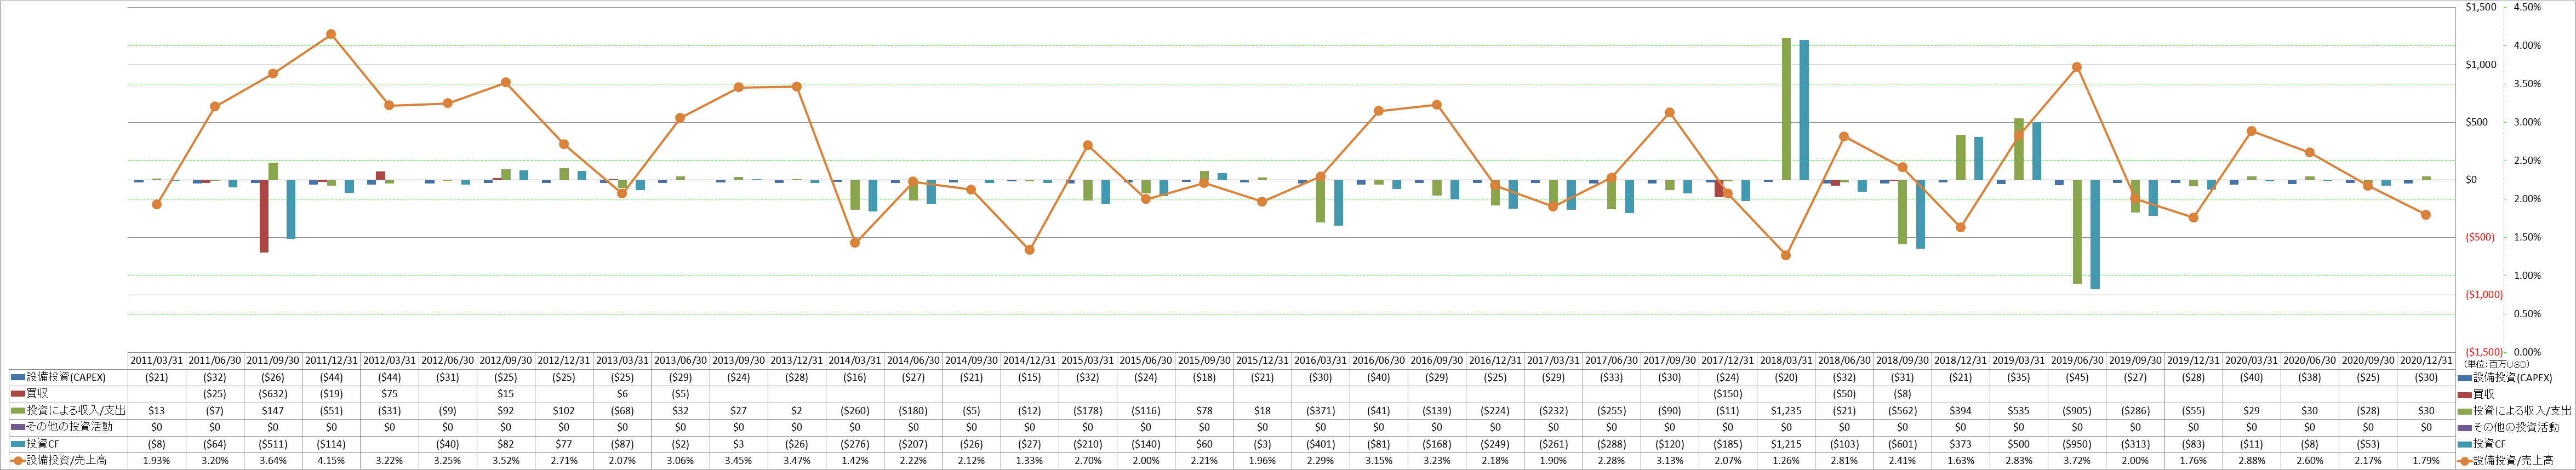The width and height of the screenshot is (2576, 470).
Task: Click the 1.26% ratio cell
Action: click(1786, 460)
